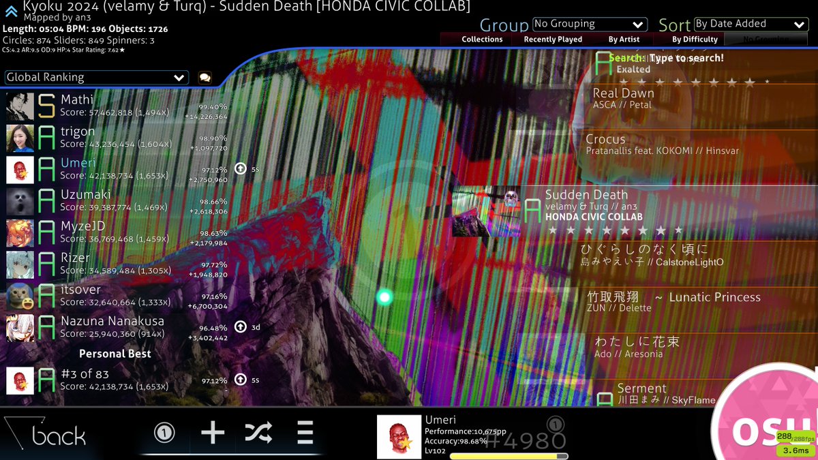The height and width of the screenshot is (460, 818).
Task: Open the Group No Grouping dropdown
Action: pos(590,25)
